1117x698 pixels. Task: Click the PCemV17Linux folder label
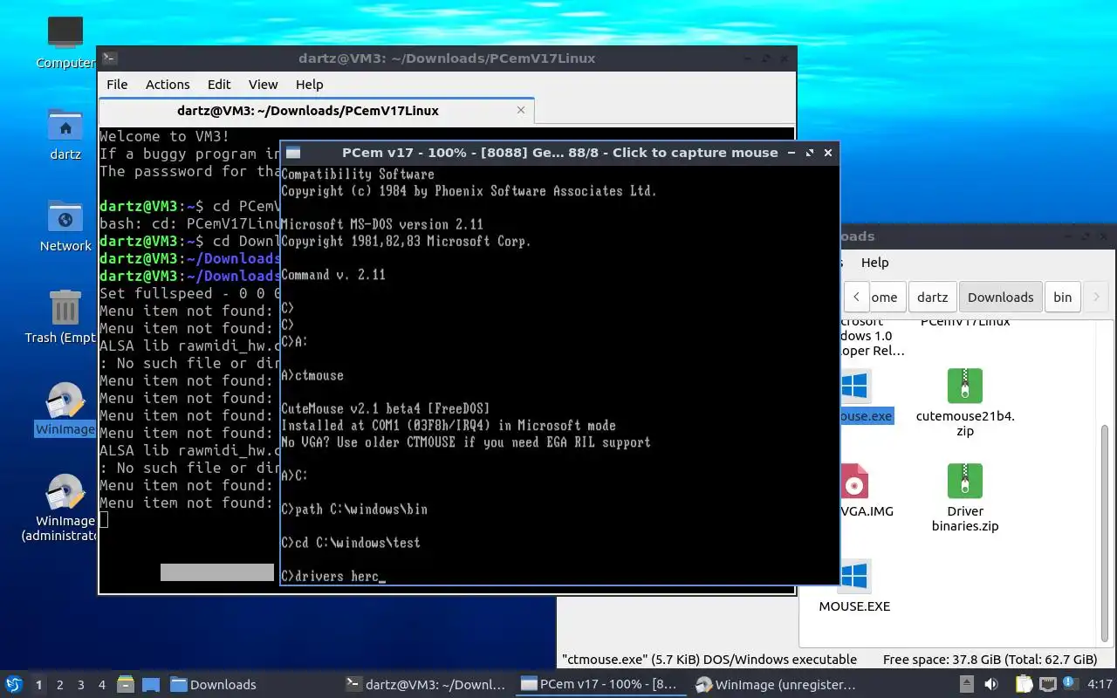tap(965, 321)
